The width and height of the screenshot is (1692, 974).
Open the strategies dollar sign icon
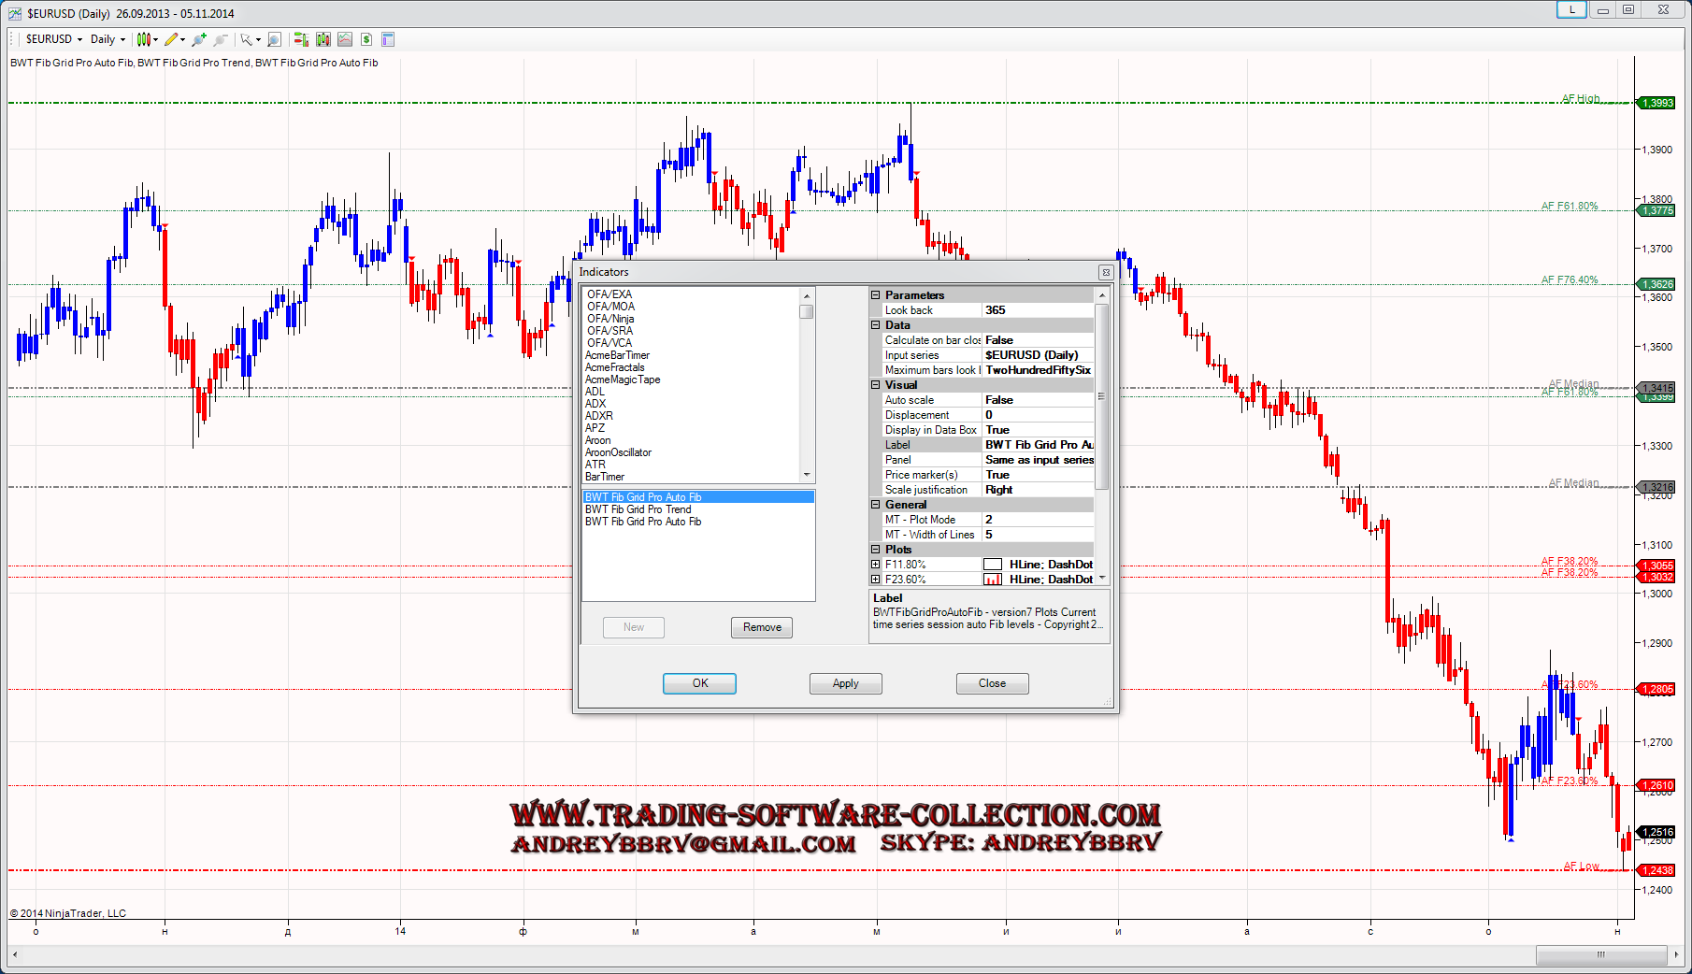(x=366, y=39)
